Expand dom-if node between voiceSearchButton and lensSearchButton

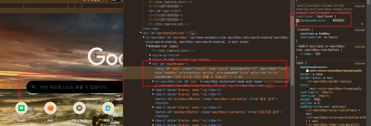pyautogui.click(x=153, y=107)
